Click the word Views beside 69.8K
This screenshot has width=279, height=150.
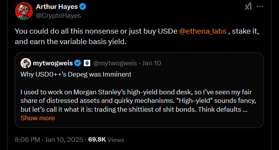(x=116, y=140)
